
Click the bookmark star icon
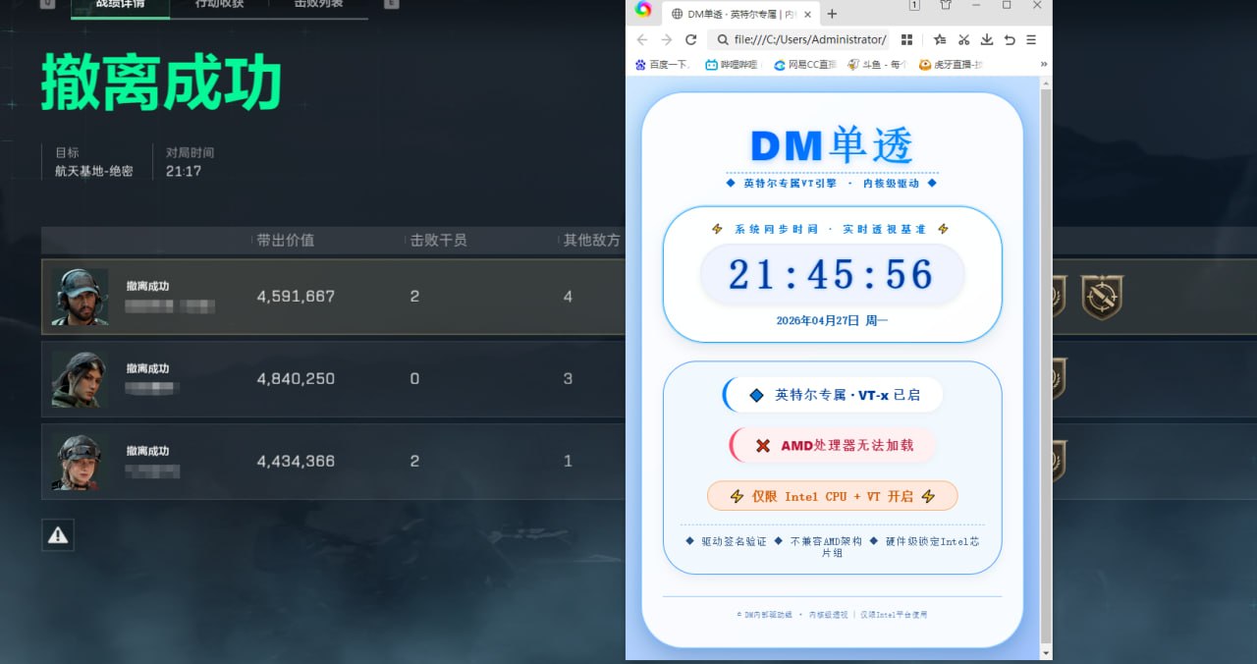(939, 39)
